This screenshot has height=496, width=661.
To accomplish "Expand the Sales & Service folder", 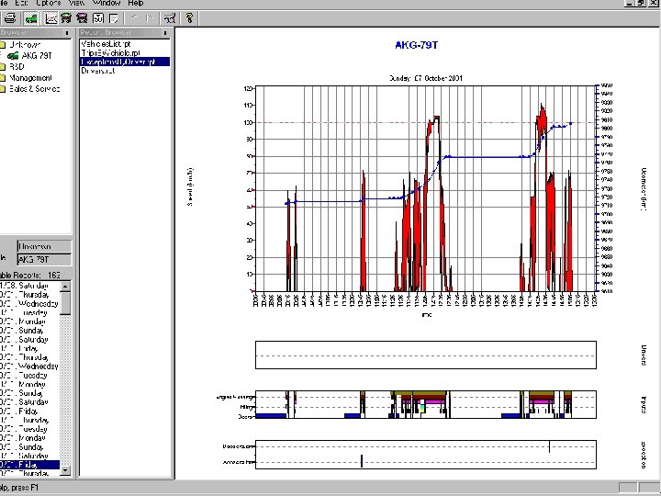I will [35, 89].
